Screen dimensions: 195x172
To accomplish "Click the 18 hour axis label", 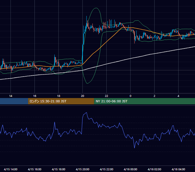I will (58, 96).
